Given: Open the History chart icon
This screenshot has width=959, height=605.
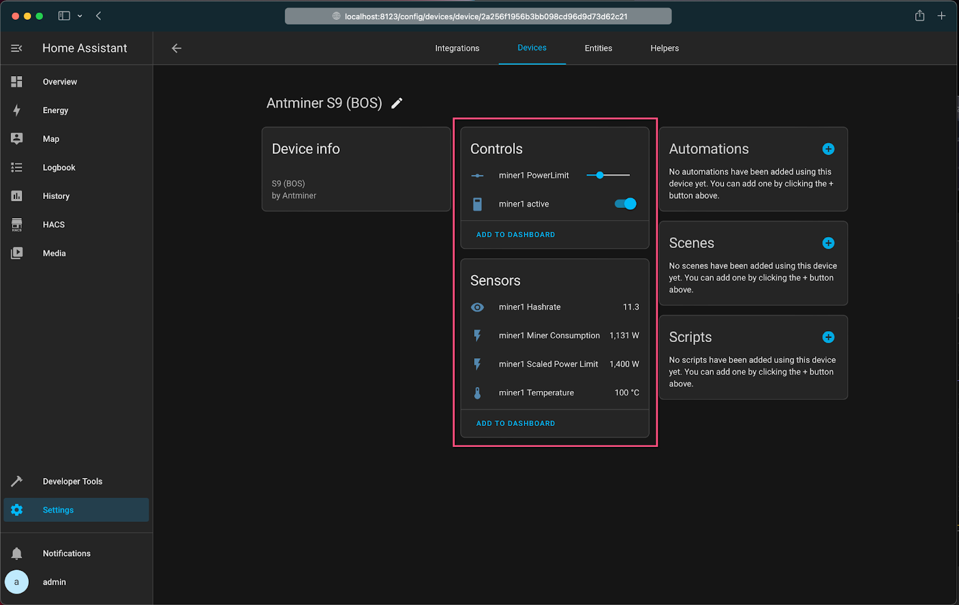Looking at the screenshot, I should tap(17, 196).
